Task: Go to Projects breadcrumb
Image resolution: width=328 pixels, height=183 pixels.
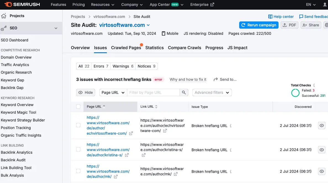Action: [x=78, y=17]
